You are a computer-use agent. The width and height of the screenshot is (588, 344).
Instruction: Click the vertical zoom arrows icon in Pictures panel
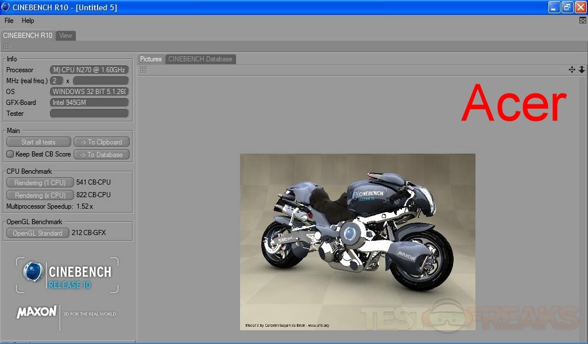[582, 69]
